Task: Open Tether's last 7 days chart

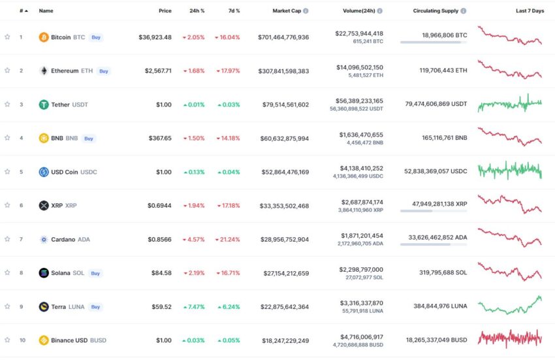Action: tap(510, 103)
